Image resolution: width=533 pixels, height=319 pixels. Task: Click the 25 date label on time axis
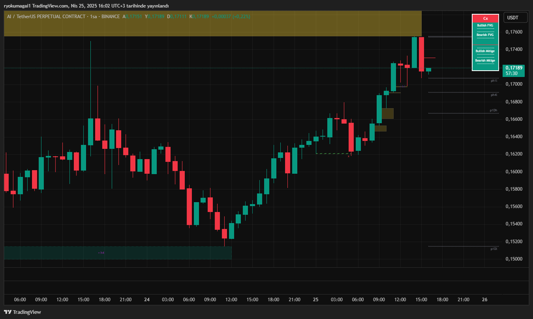tap(315, 300)
